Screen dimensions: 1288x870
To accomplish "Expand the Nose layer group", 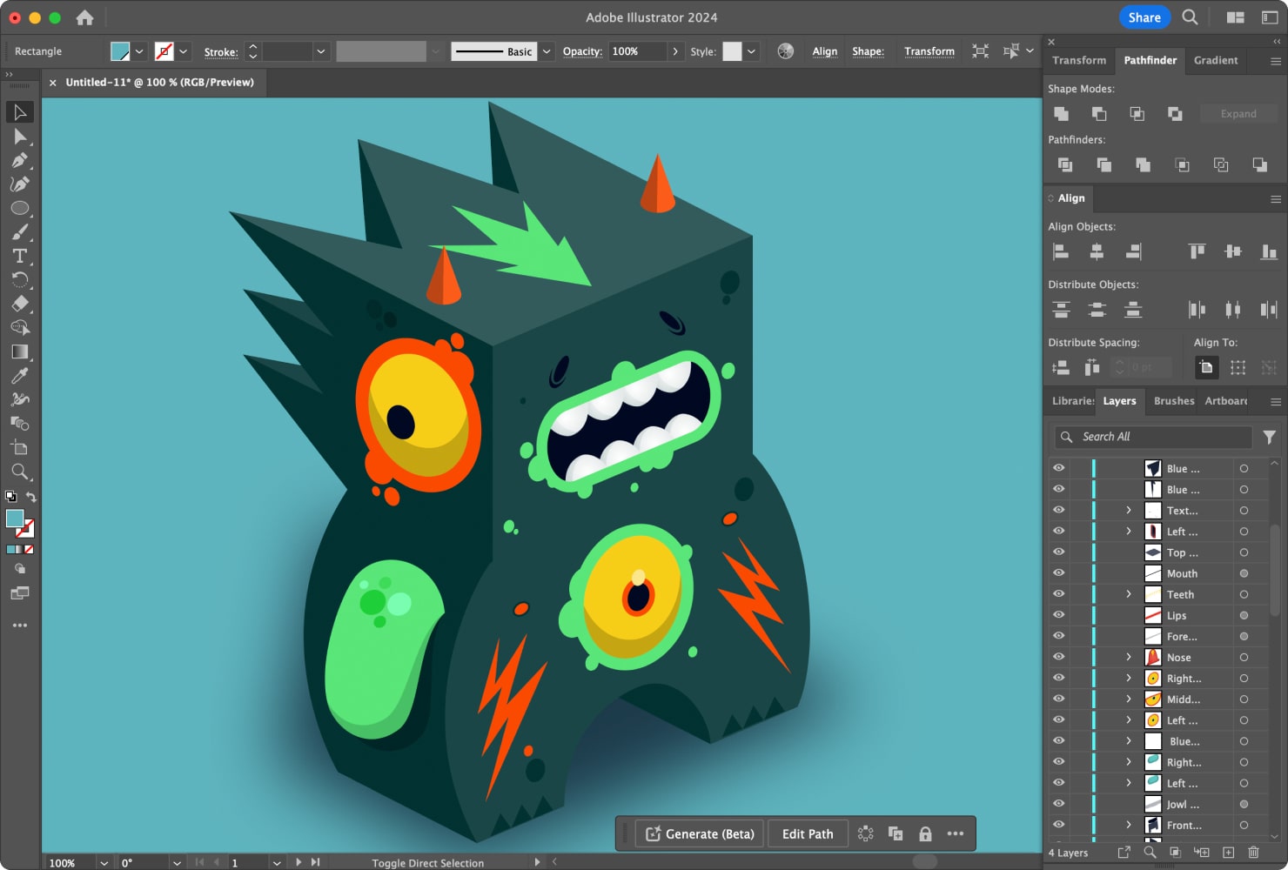I will point(1129,657).
